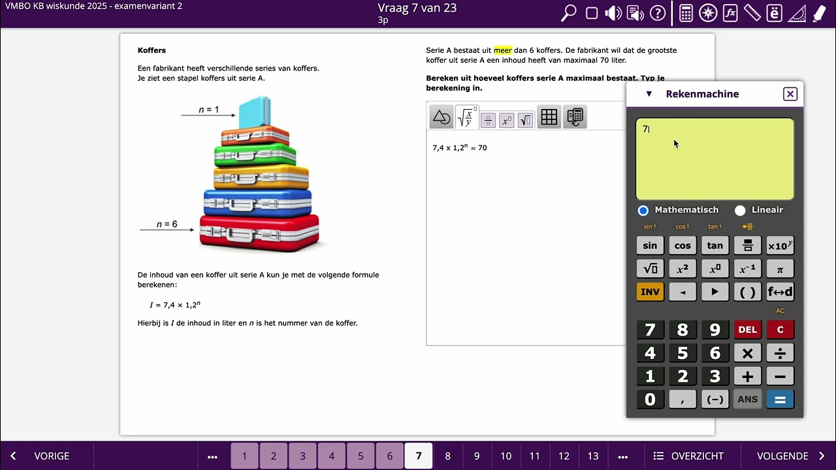Image resolution: width=836 pixels, height=470 pixels.
Task: Toggle the INV key on calculator
Action: 650,292
